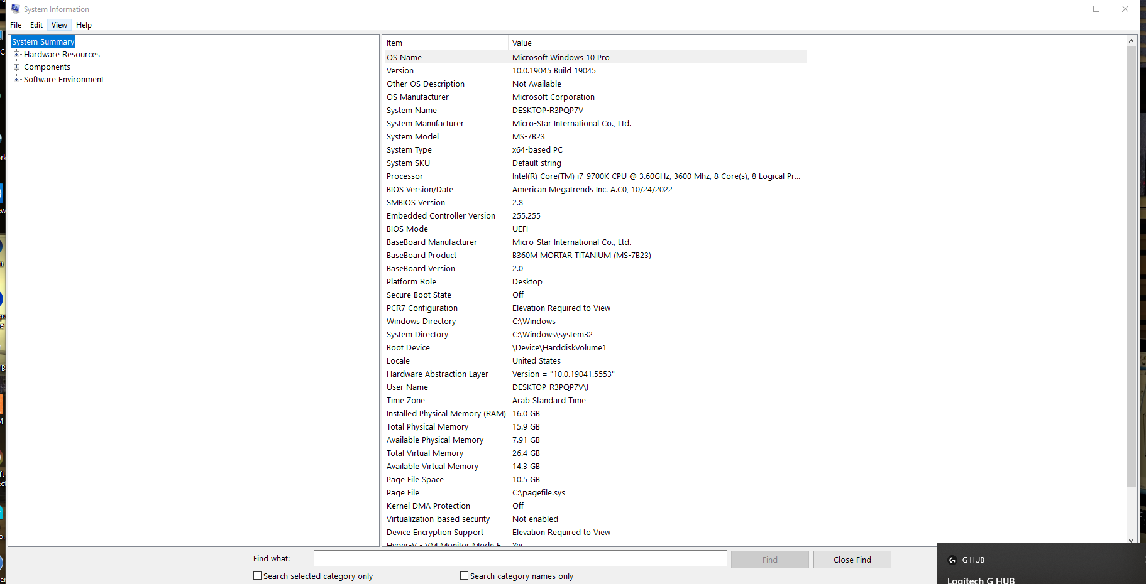The width and height of the screenshot is (1146, 584).
Task: Select Device Encryption Support row
Action: pos(595,532)
